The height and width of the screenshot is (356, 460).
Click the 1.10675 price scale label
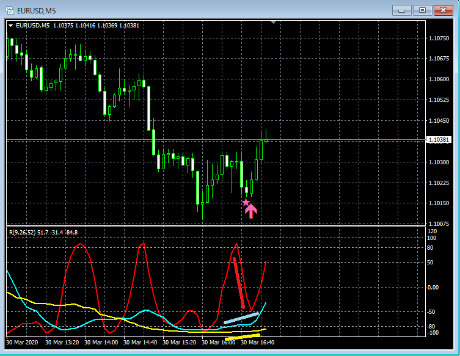pos(439,59)
